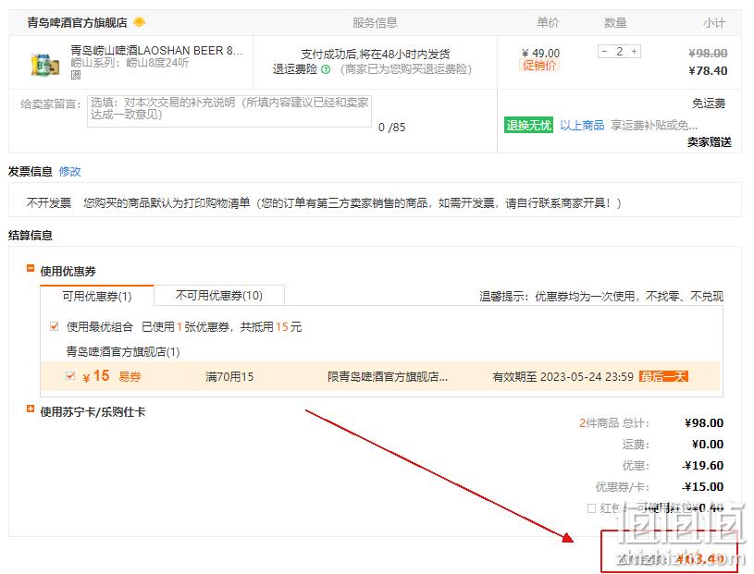Click the 促销价 tag under unit price

coord(539,66)
